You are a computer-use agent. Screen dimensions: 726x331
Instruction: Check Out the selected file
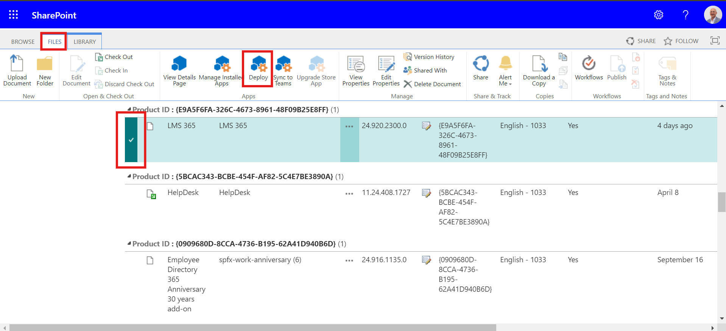114,57
